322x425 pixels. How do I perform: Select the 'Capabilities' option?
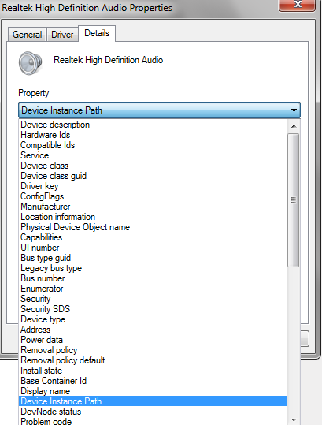(x=153, y=237)
